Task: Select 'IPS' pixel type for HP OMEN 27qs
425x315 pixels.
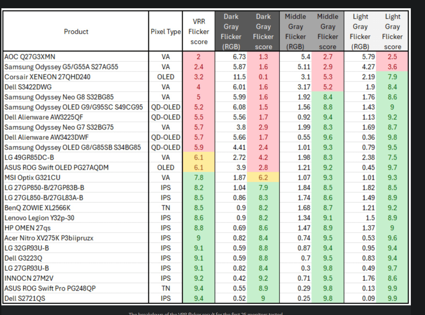Action: click(166, 228)
